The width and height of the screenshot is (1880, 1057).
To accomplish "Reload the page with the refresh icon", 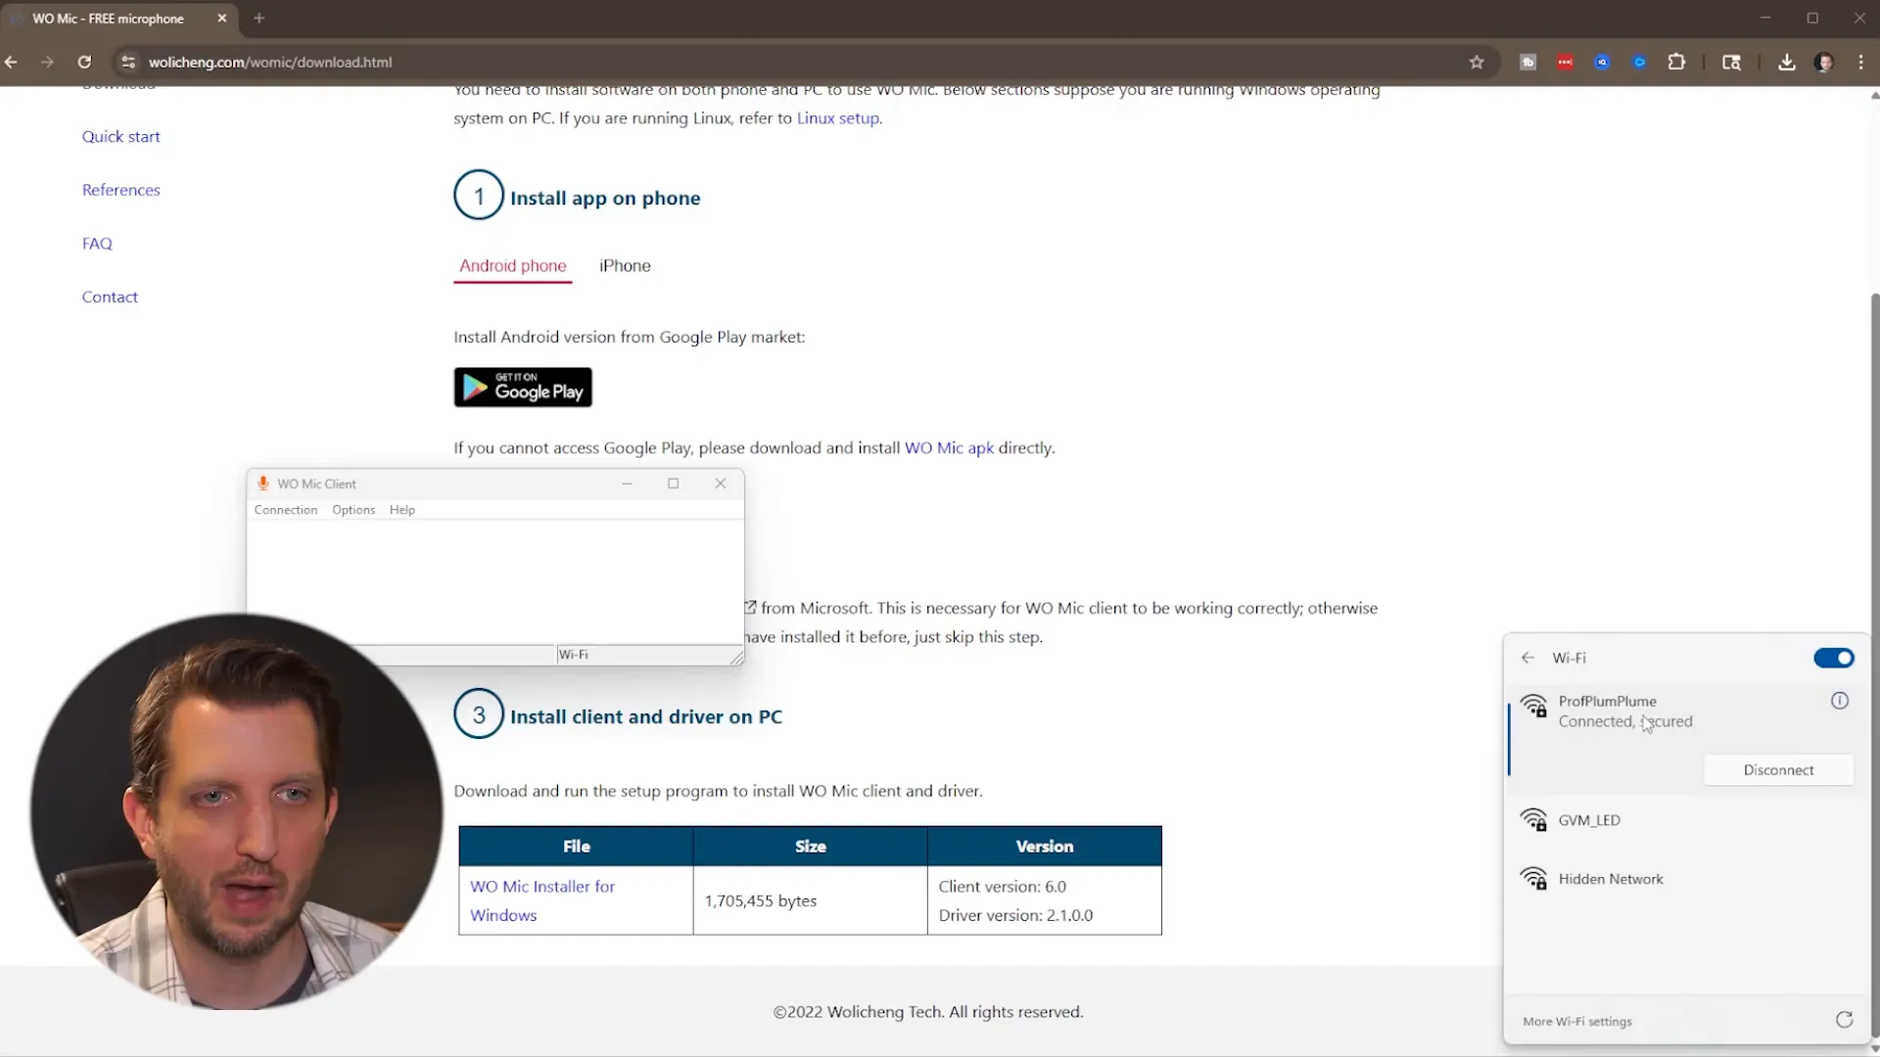I will pos(84,62).
